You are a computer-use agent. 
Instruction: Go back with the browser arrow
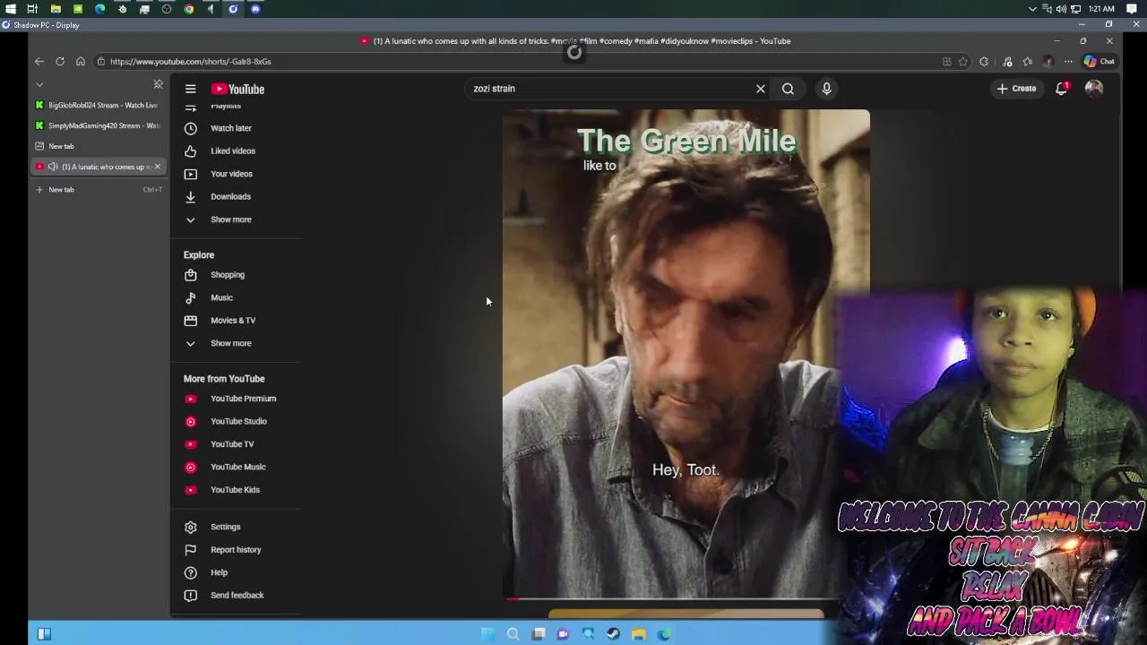click(x=39, y=62)
